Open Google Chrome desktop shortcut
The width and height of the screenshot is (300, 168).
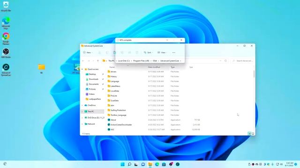coord(6,38)
